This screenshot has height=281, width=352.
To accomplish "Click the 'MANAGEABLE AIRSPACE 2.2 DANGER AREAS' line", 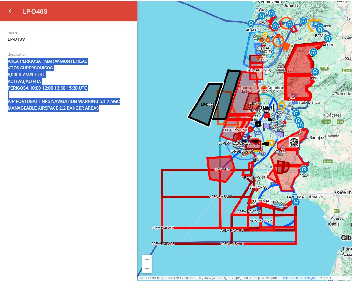I will pyautogui.click(x=53, y=108).
